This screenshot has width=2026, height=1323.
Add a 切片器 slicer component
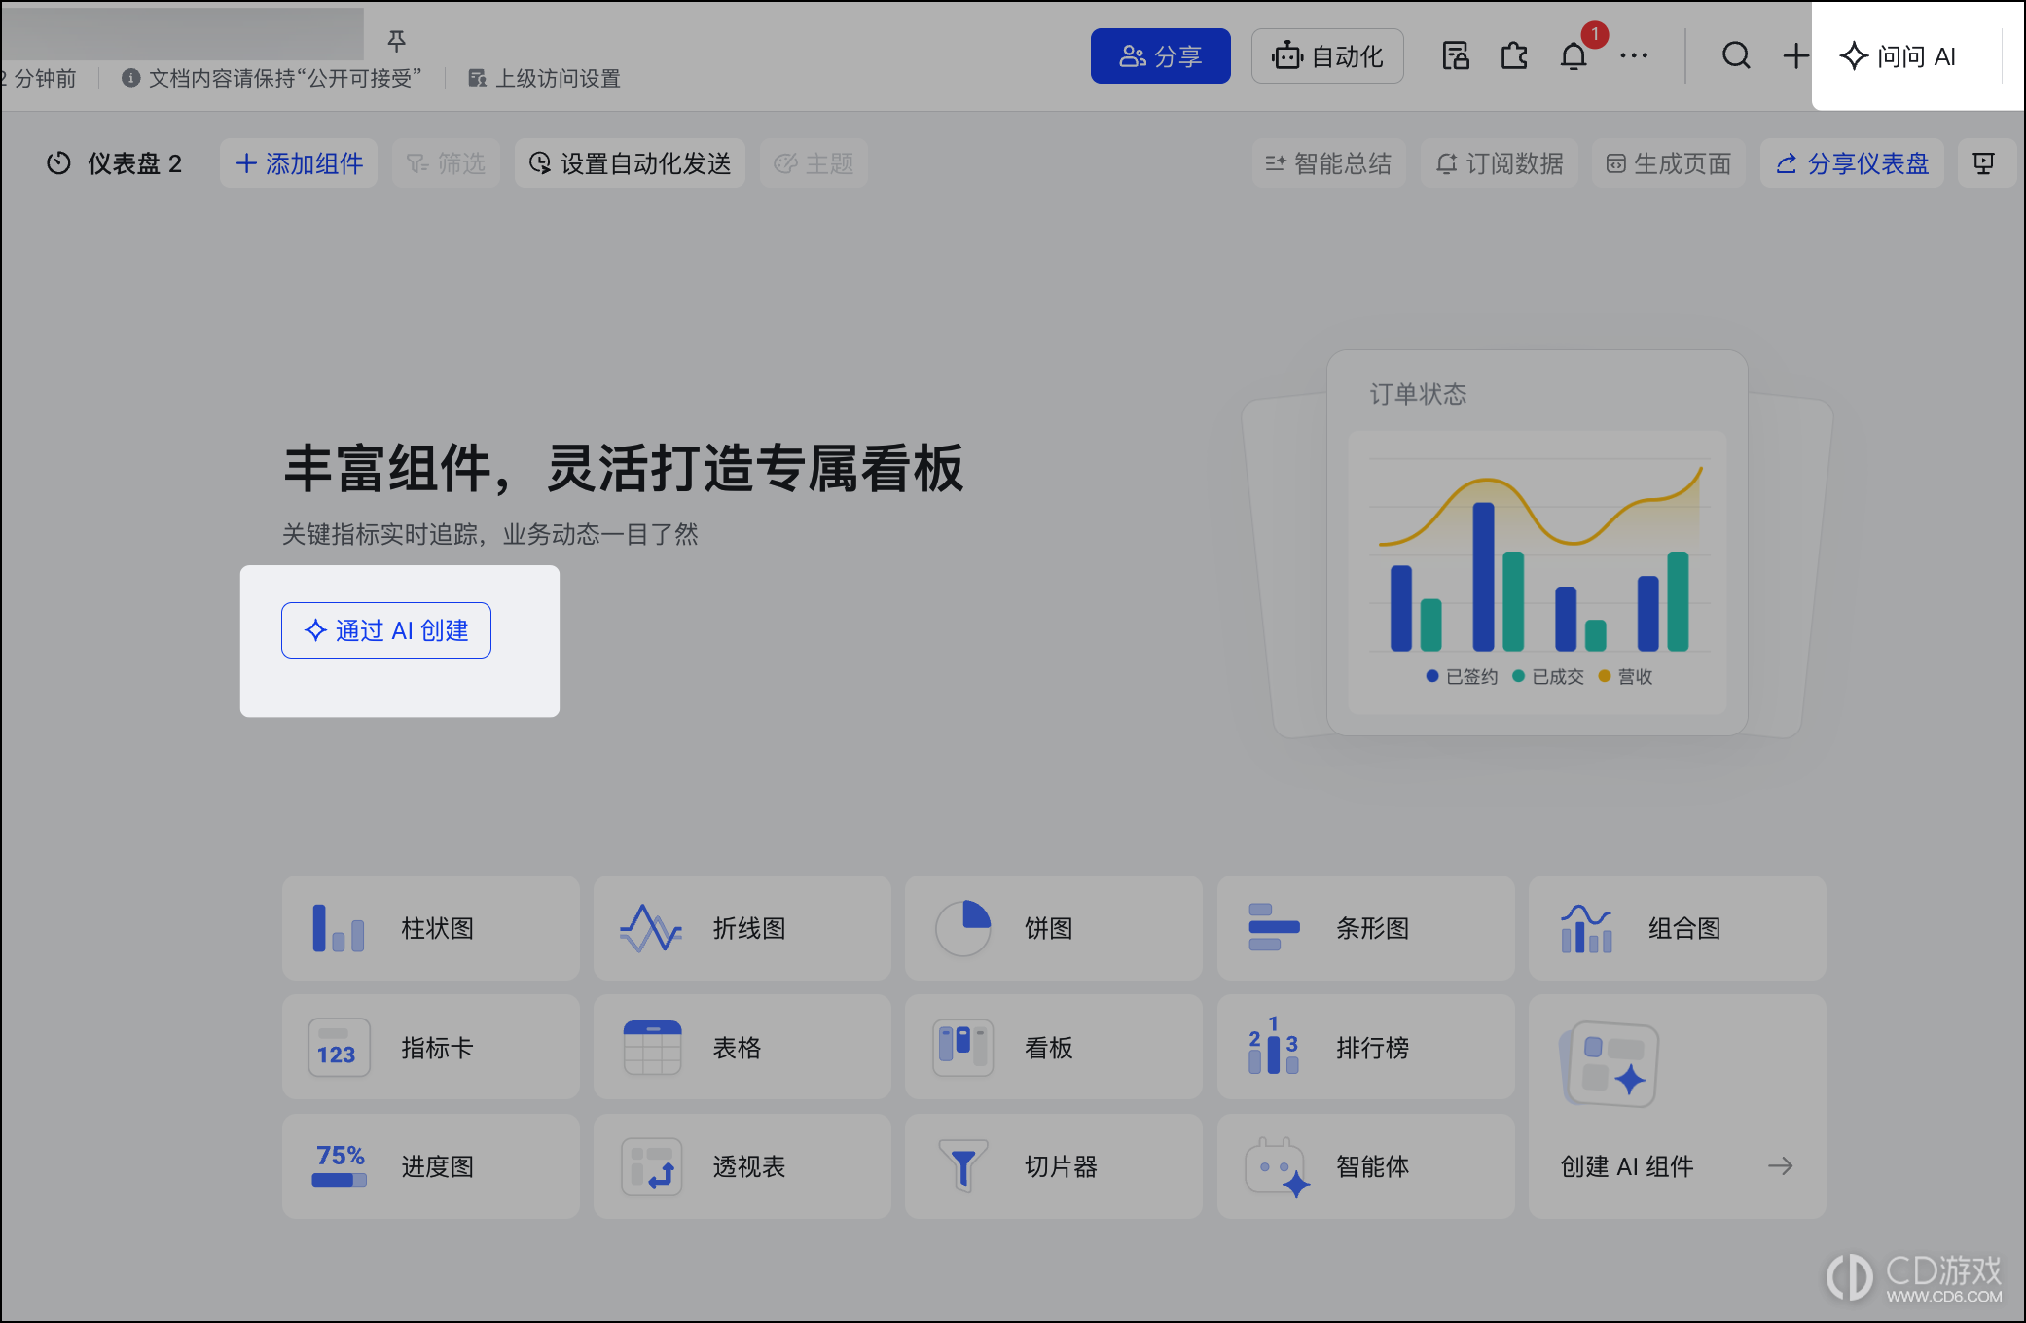coord(1054,1166)
